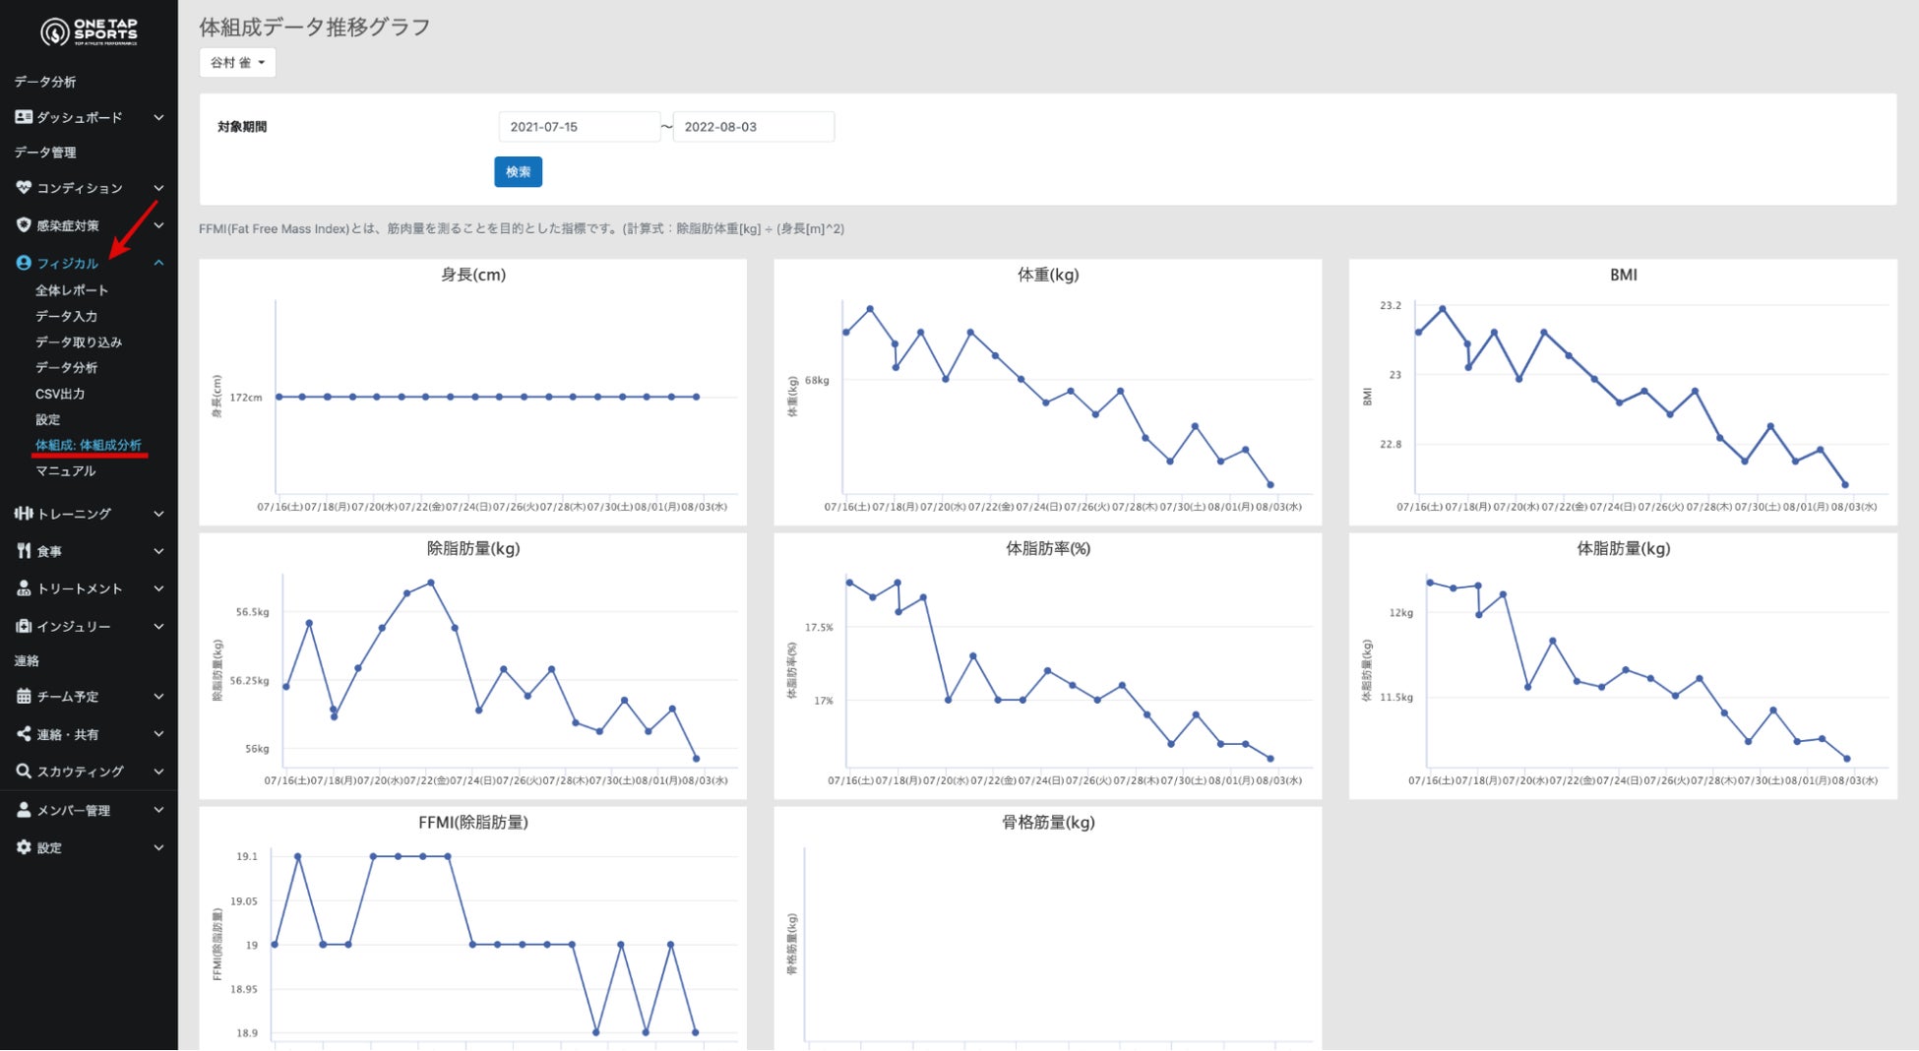Click the スカウティング magnifier icon
Screen dimensions: 1919x1051
[x=24, y=772]
